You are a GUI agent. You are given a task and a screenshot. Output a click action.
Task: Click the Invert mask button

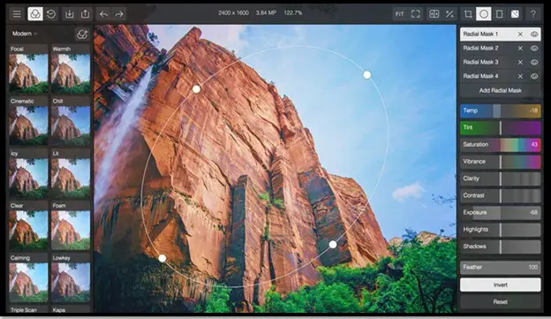501,285
